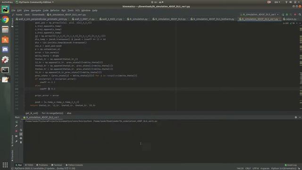Click the get_ik_sol() breadcrumb
Viewport: 302px width, 170px height.
[32, 113]
